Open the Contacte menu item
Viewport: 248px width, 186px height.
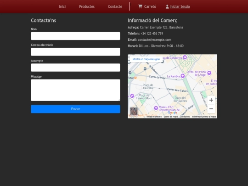(115, 6)
